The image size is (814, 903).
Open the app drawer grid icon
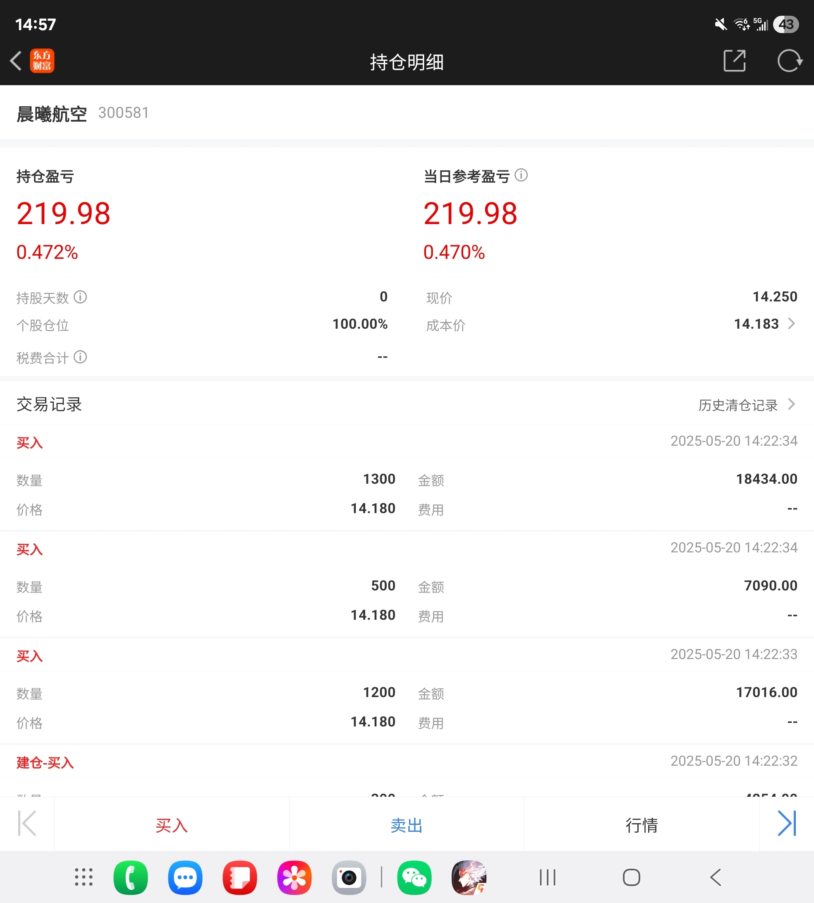[x=84, y=877]
